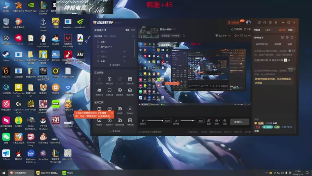Switch to the 在线用户(1) tab
The height and width of the screenshot is (176, 312).
262,44
